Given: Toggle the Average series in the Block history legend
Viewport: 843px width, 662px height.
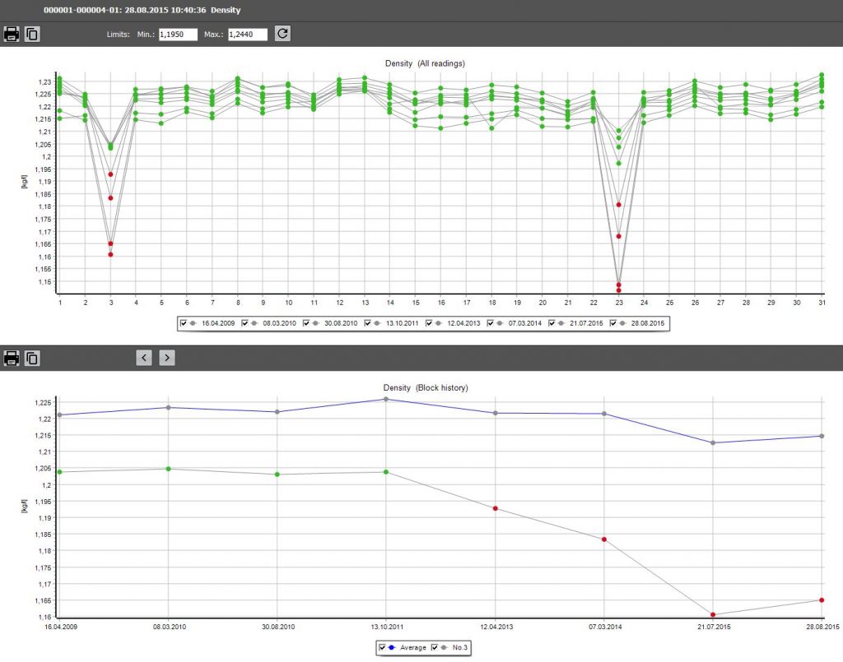Looking at the screenshot, I should [381, 647].
